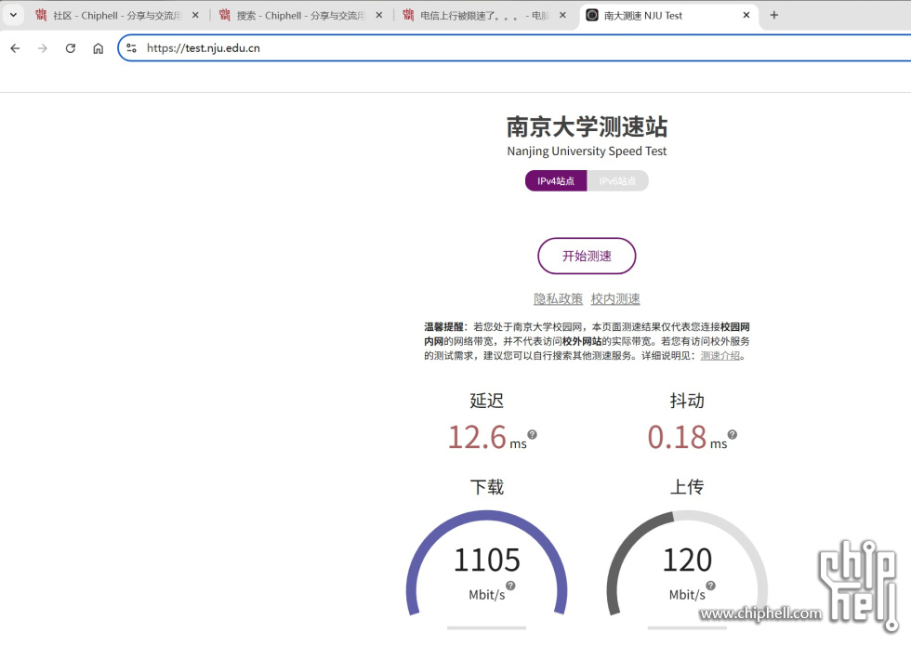The image size is (911, 646).
Task: Open the browser home page
Action: tap(99, 48)
